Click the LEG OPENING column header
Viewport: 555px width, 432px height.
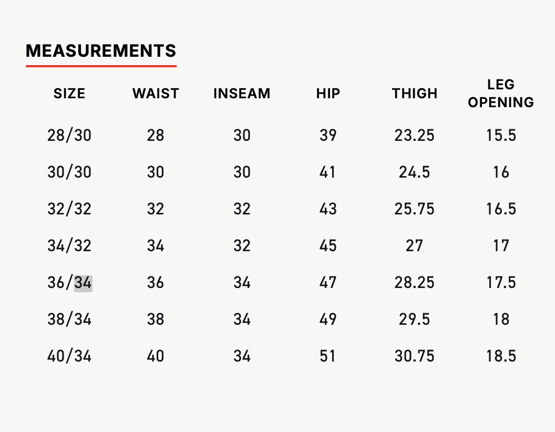[x=501, y=94]
